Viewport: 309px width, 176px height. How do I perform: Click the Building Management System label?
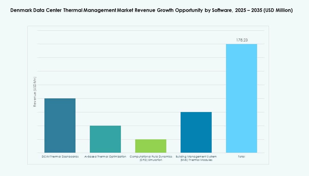196,156
